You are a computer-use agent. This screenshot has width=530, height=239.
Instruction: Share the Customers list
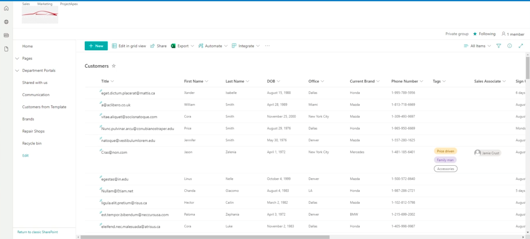[158, 46]
